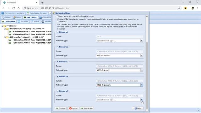Screen dimensions: 201x113
Task: Select the TV adapters subtab
Action: pyautogui.click(x=8, y=22)
